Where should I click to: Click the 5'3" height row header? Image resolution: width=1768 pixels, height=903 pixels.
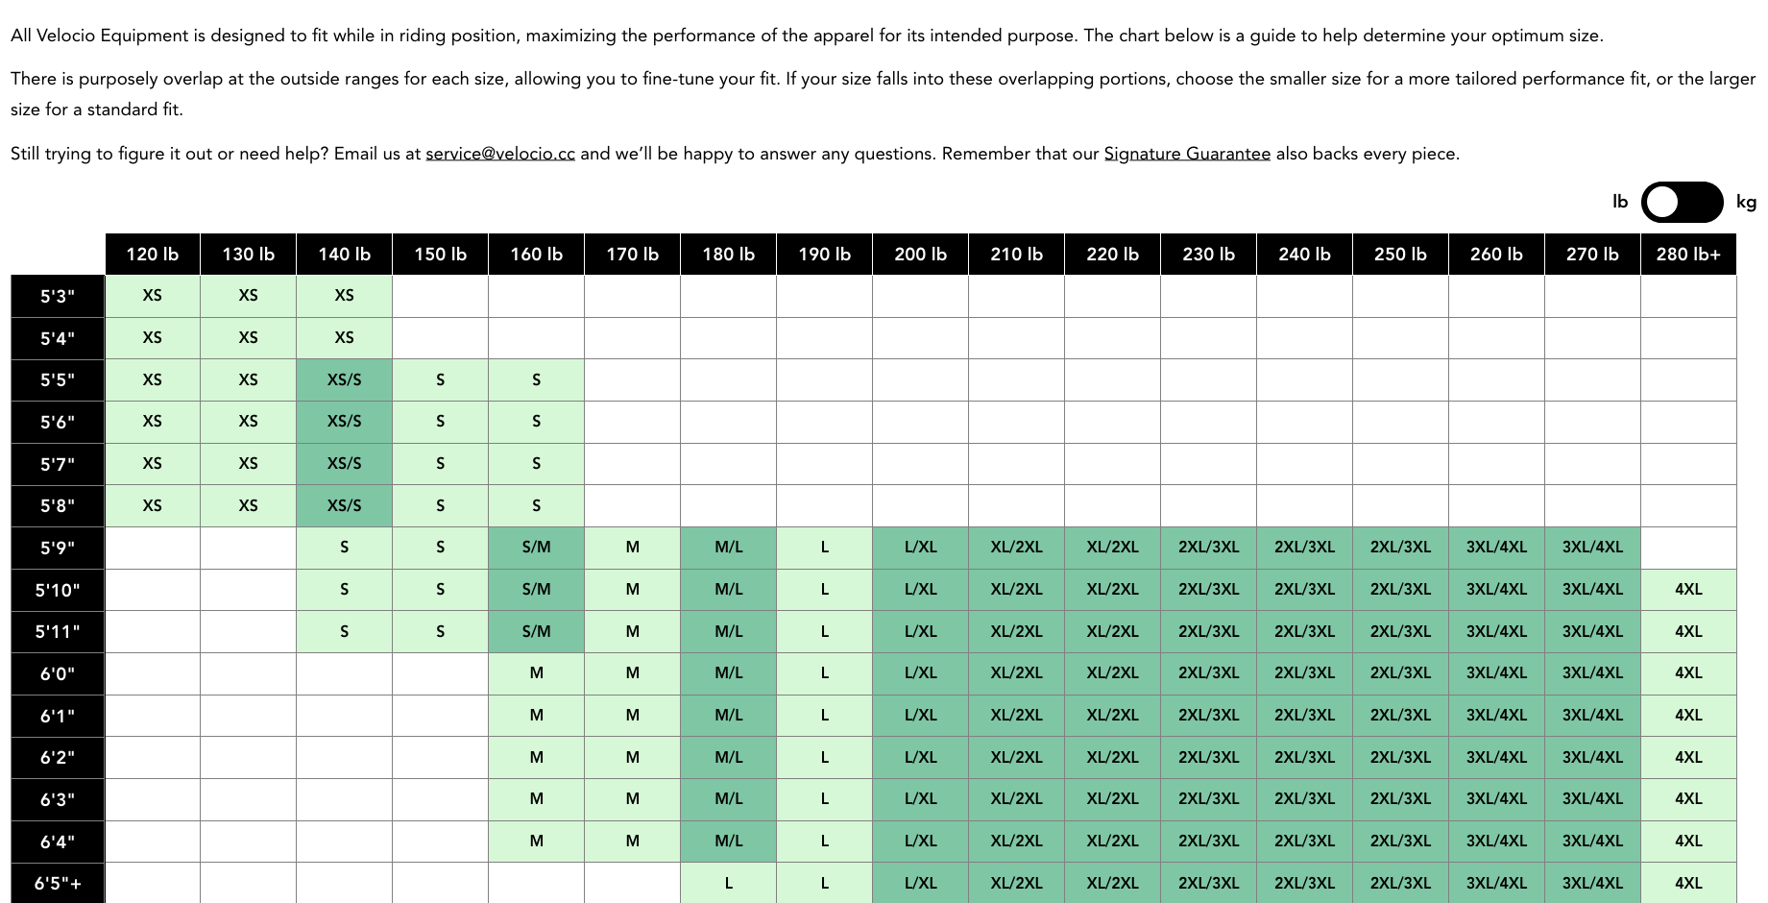click(58, 296)
